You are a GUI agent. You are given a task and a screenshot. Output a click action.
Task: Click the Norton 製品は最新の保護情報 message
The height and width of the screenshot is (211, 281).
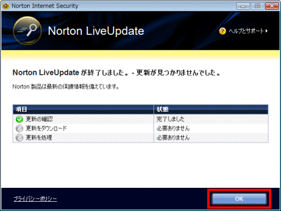pos(66,87)
